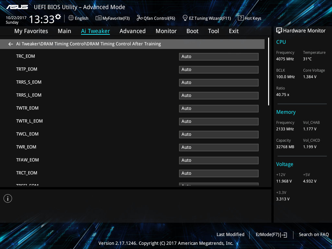
Task: Select the TFAW_EOM setting label
Action: tap(28, 160)
